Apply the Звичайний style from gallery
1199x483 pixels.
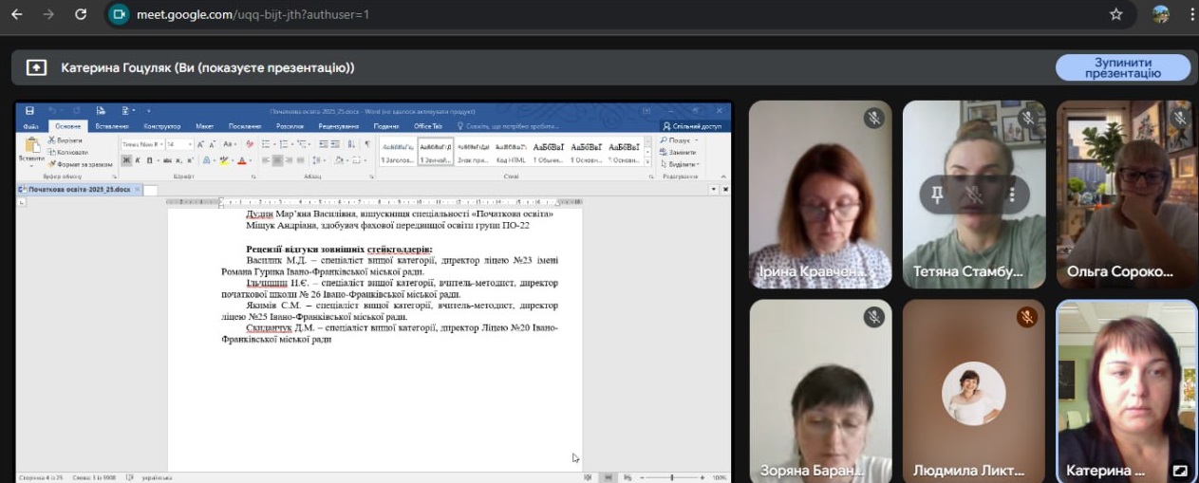point(436,152)
